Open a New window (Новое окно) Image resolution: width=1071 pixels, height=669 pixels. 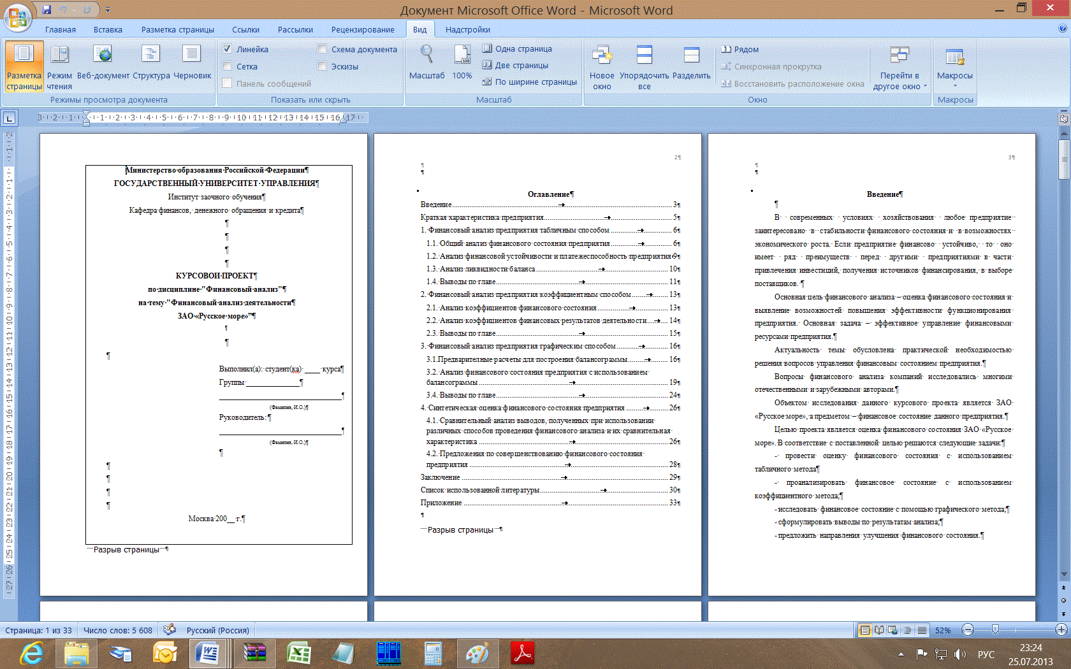602,67
